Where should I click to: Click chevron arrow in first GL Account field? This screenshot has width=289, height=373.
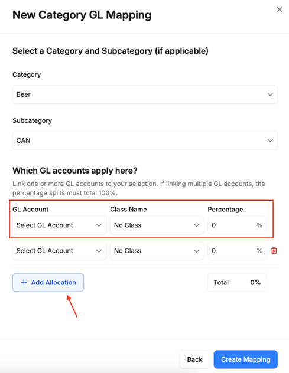pos(99,225)
